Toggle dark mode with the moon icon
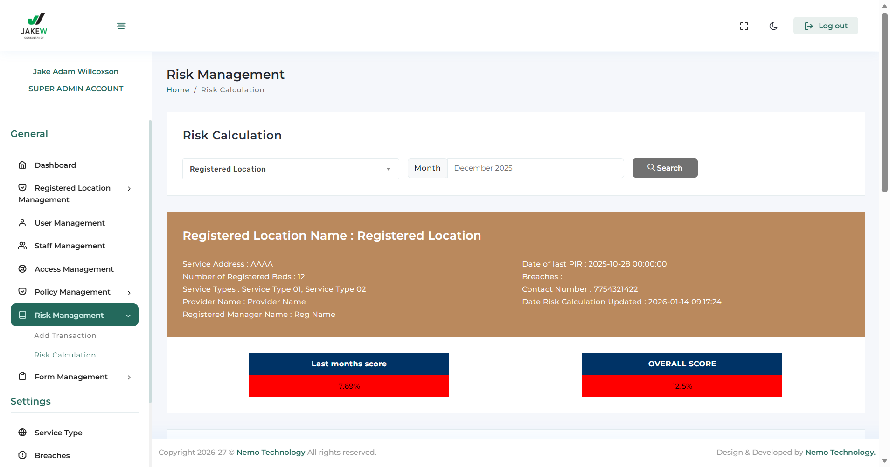890x467 pixels. pos(773,26)
